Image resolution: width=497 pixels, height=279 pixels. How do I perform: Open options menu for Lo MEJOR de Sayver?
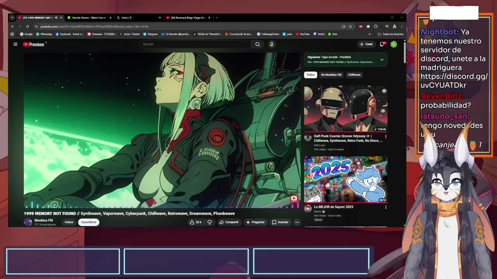point(386,207)
